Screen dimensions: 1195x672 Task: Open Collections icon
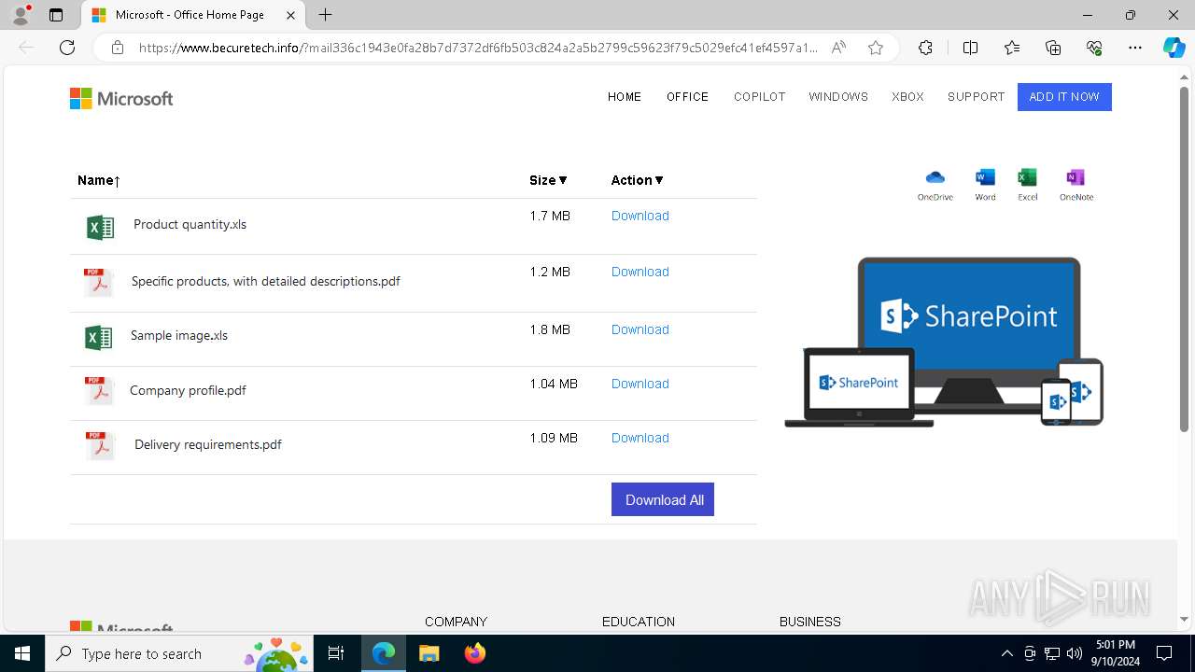click(1053, 48)
